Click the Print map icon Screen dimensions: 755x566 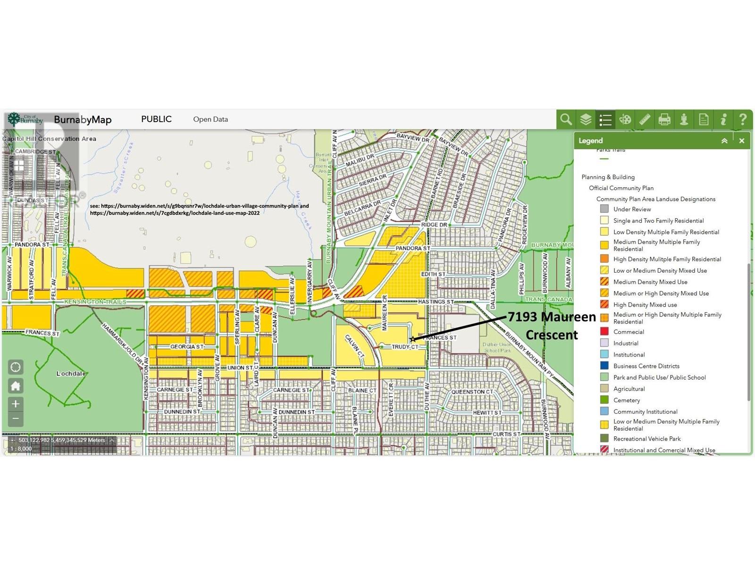[664, 120]
